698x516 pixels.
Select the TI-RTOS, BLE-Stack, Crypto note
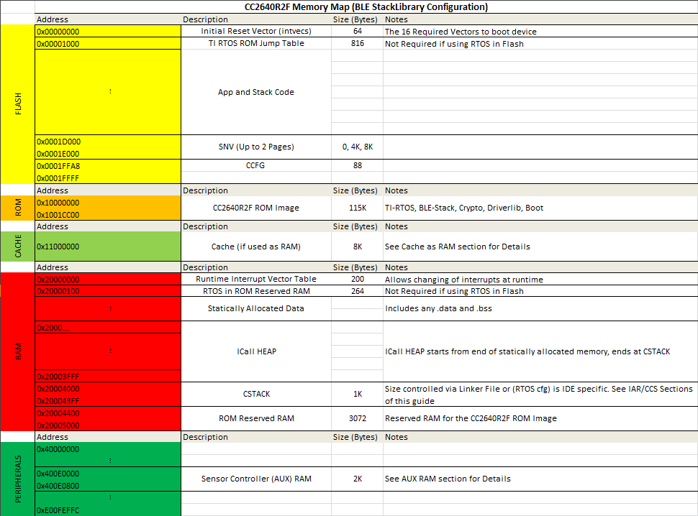click(x=540, y=208)
